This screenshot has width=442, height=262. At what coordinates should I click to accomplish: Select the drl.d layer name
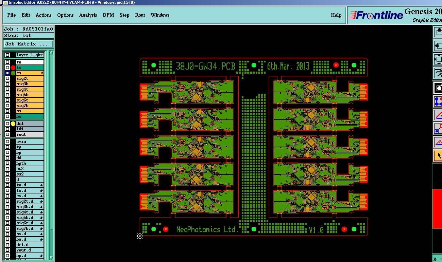[x=30, y=245]
